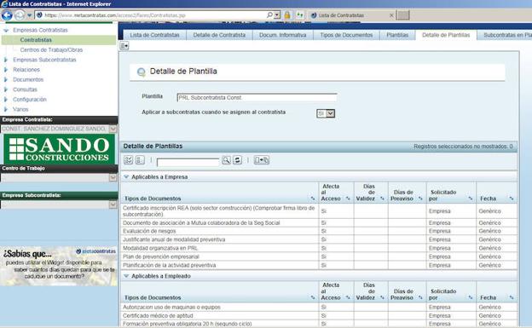Switch to Lista de Contratistas tab

[154, 35]
